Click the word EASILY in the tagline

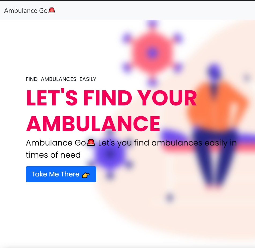click(88, 79)
